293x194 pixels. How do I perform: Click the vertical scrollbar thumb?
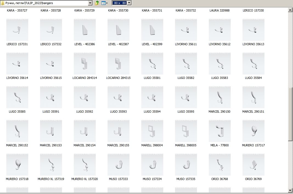click(x=290, y=114)
